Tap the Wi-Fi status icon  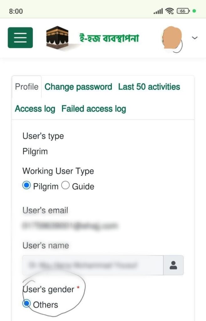[170, 11]
